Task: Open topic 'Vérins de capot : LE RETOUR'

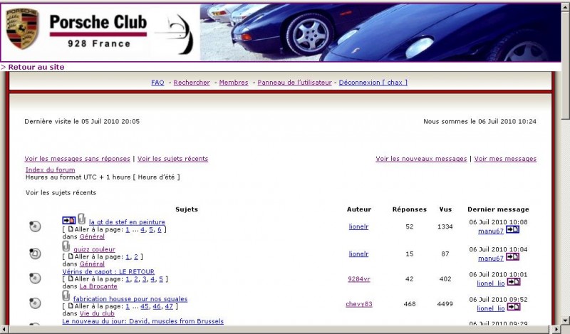Action: (x=108, y=271)
